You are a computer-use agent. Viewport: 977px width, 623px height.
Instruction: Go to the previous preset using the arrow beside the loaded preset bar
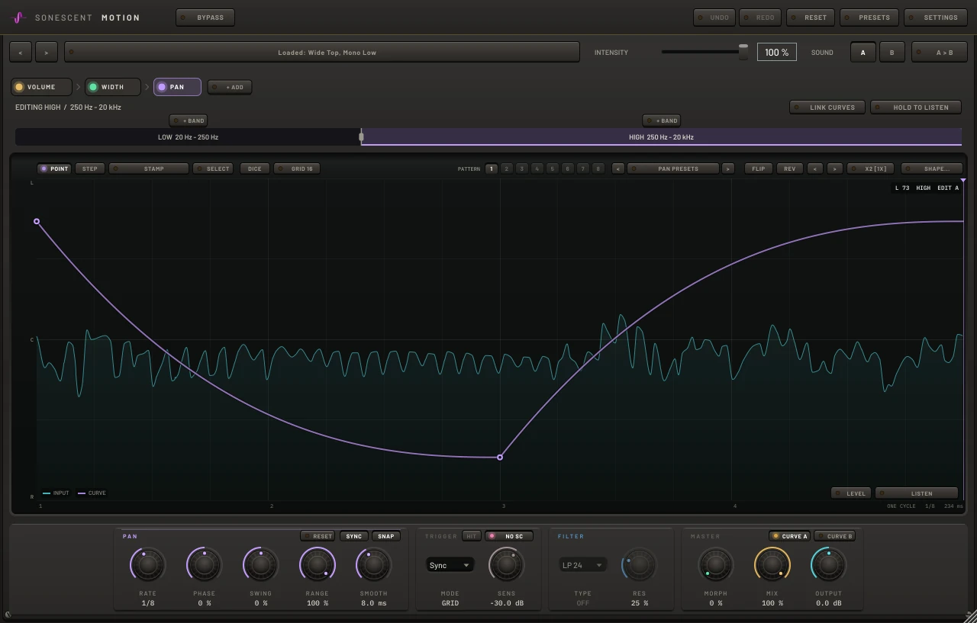pyautogui.click(x=21, y=53)
